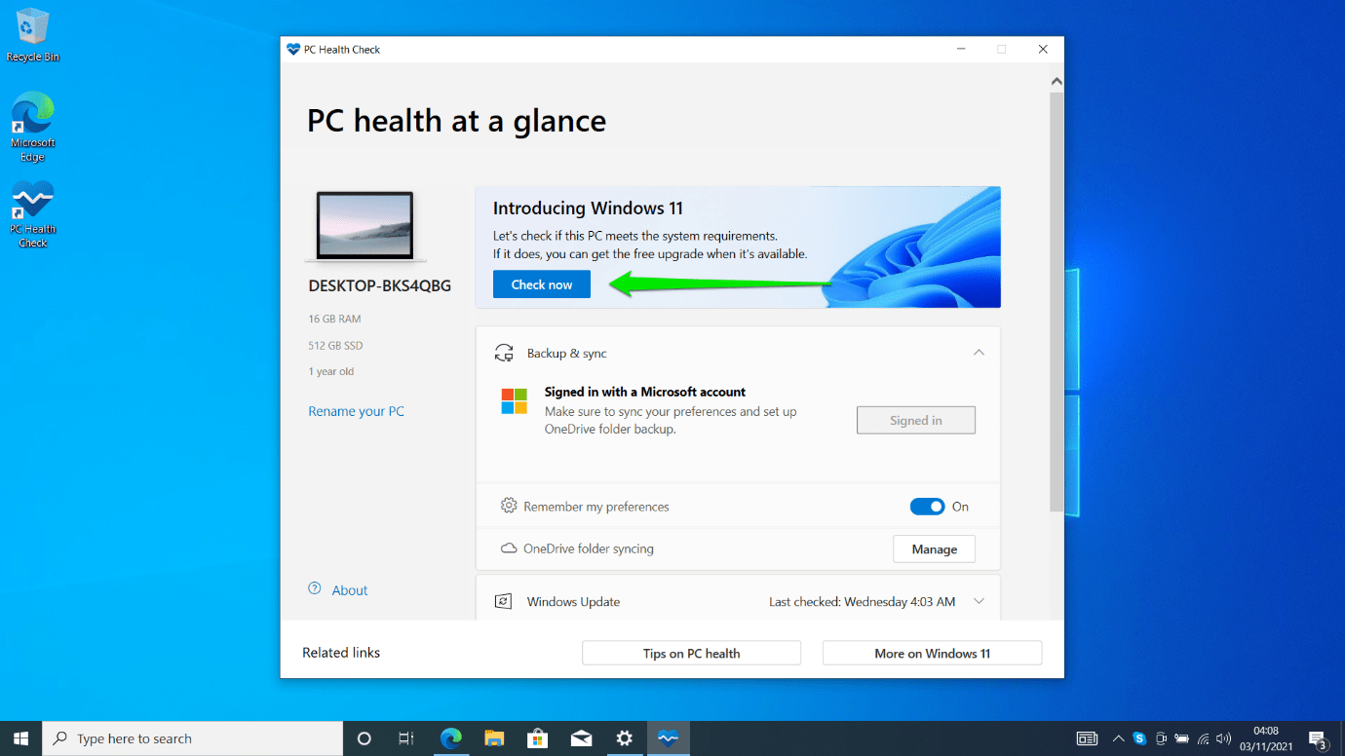The image size is (1345, 756).
Task: Click the Microsoft account logo
Action: pos(514,400)
